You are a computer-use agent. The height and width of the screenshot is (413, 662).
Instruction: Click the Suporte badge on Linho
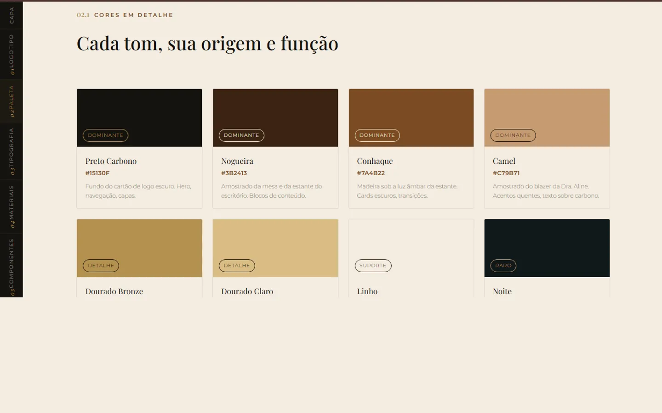(x=373, y=266)
